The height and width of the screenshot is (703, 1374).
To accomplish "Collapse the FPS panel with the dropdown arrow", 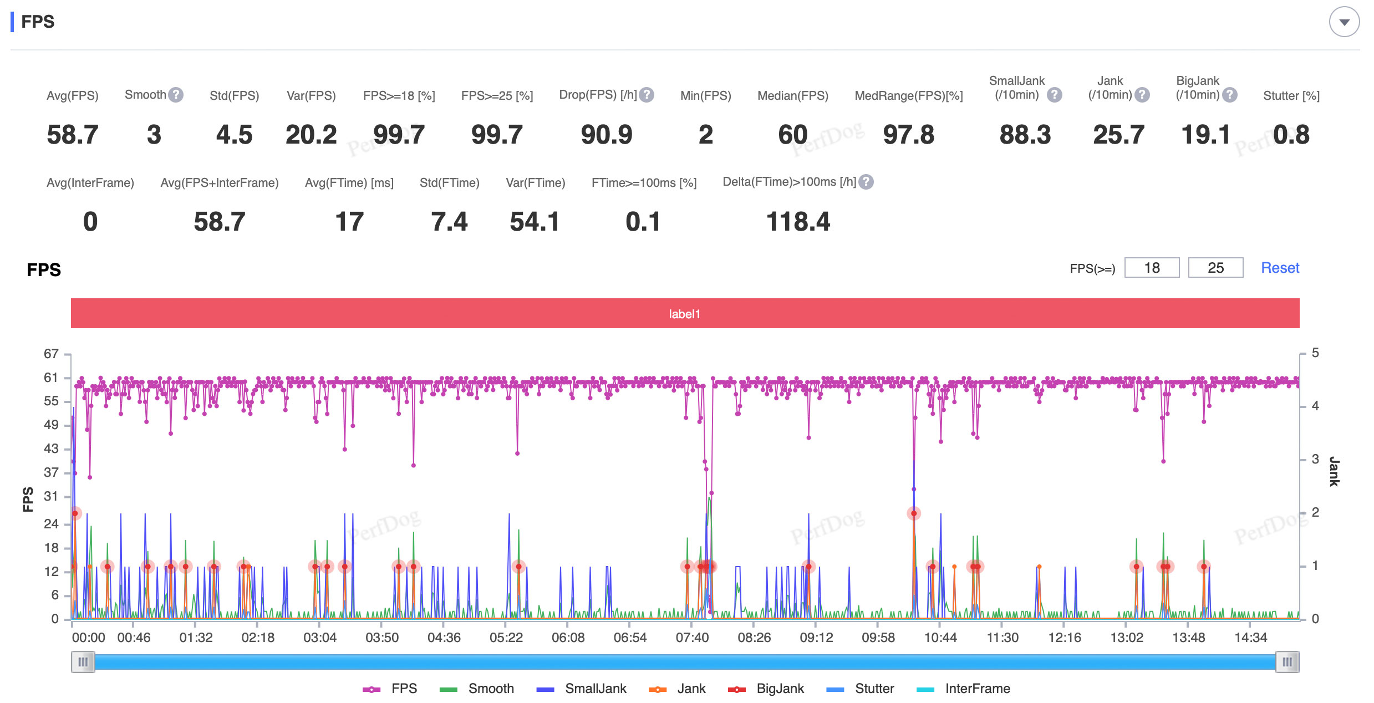I will pos(1344,22).
